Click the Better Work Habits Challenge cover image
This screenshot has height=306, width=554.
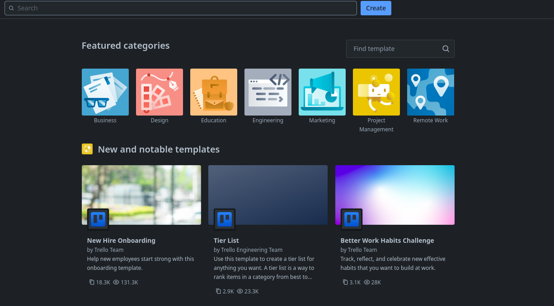394,195
